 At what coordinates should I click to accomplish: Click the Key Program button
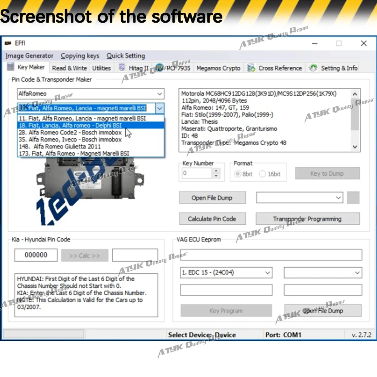226,311
